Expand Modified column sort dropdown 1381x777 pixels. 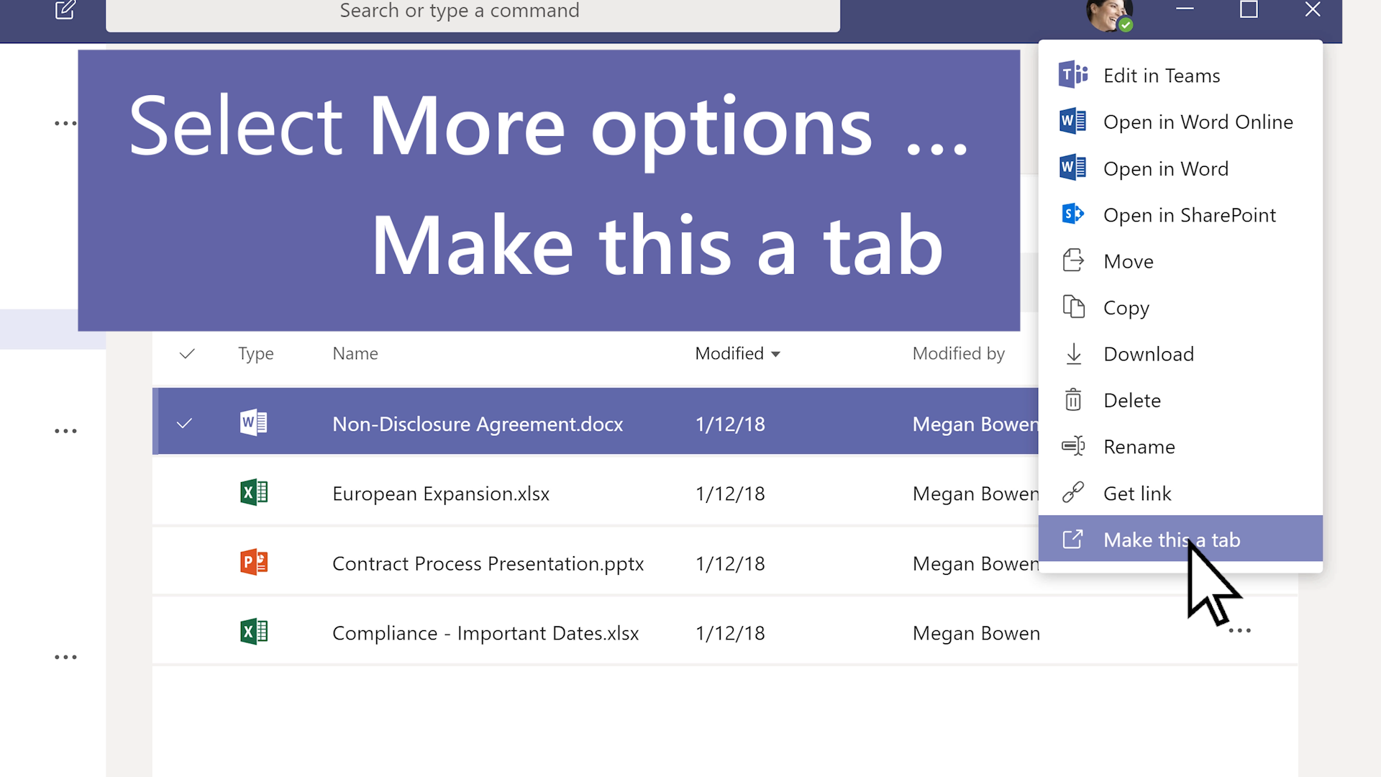point(778,353)
